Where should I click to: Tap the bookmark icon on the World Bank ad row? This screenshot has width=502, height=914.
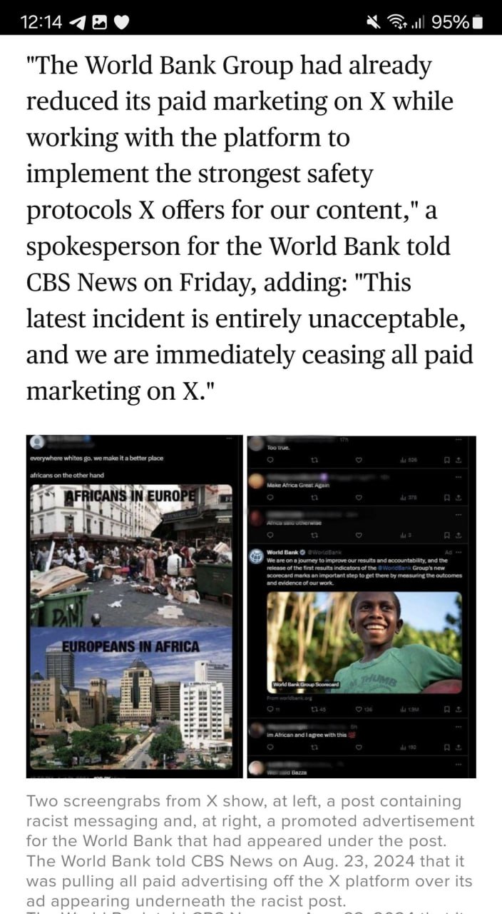[447, 709]
